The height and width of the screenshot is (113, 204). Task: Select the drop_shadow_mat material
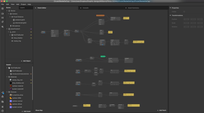click(18, 83)
